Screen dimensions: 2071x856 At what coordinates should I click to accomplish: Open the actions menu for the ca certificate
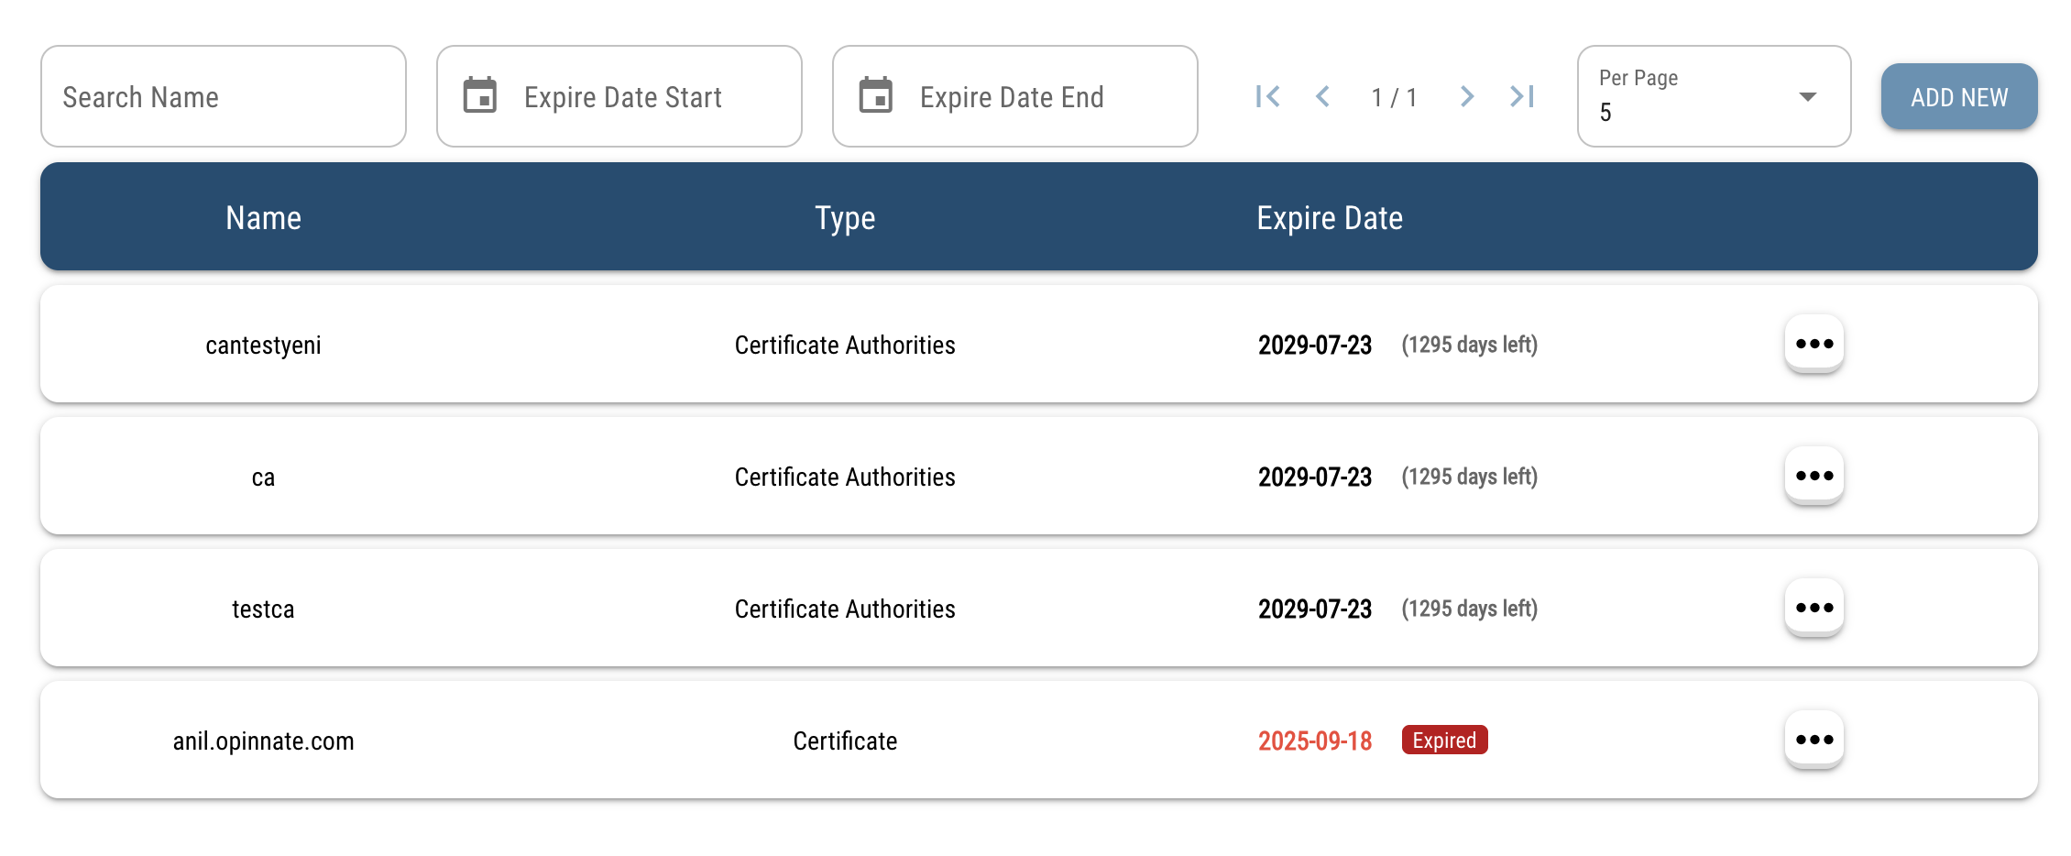pyautogui.click(x=1814, y=476)
